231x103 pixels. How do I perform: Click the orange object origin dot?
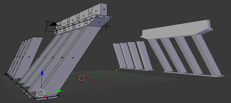[x=117, y=70]
